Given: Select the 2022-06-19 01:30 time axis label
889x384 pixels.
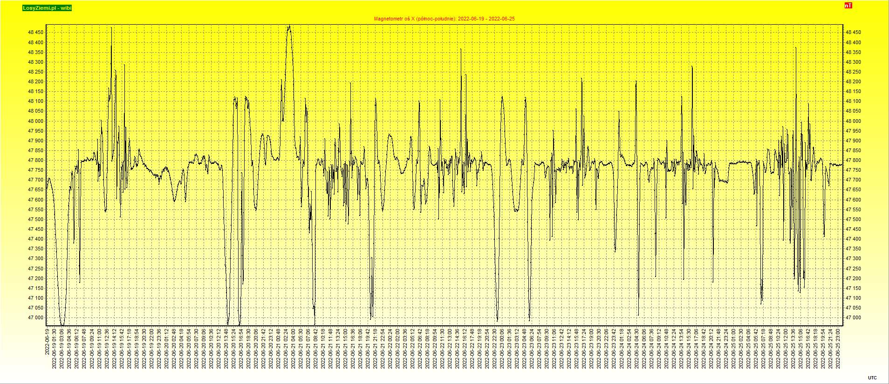Looking at the screenshot, I should [x=55, y=349].
